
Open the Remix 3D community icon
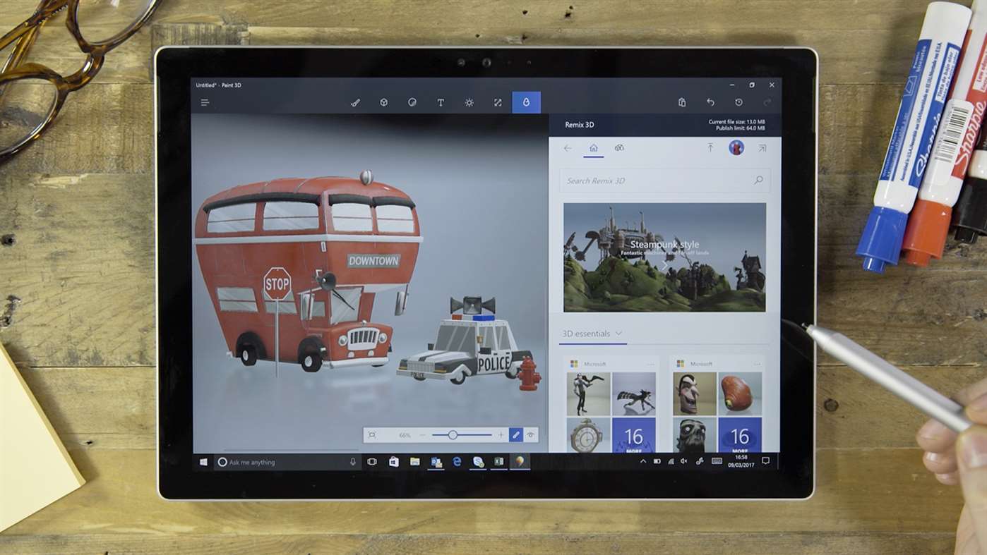619,148
